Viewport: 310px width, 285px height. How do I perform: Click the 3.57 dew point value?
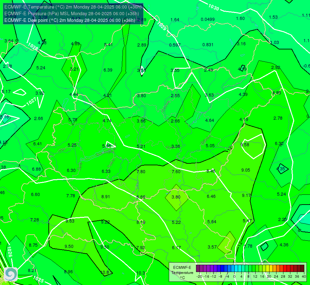(x=212, y=247)
